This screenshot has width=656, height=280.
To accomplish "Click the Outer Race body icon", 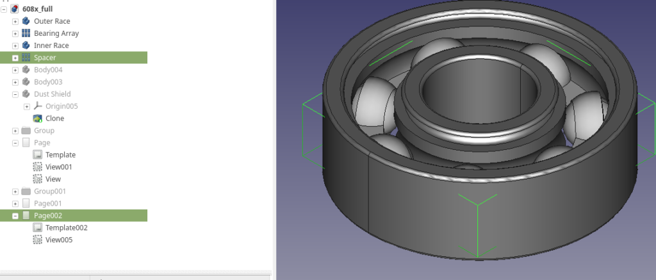I will pos(26,21).
